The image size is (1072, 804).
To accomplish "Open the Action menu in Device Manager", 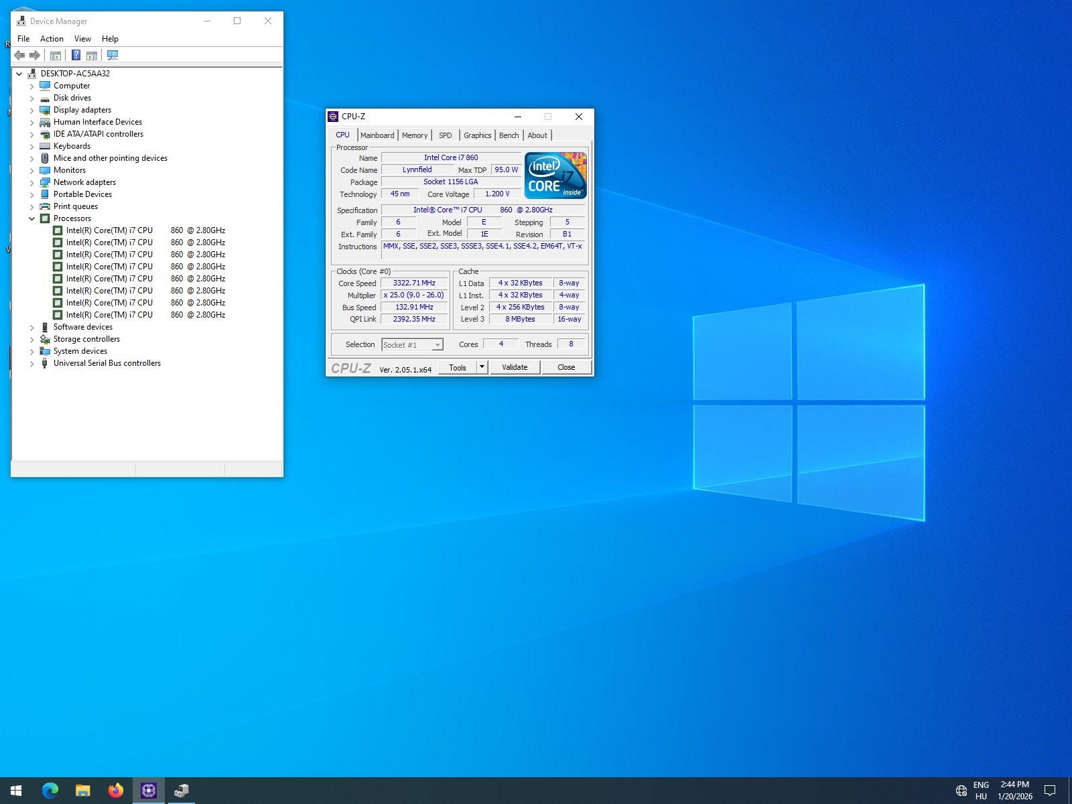I will [x=52, y=39].
